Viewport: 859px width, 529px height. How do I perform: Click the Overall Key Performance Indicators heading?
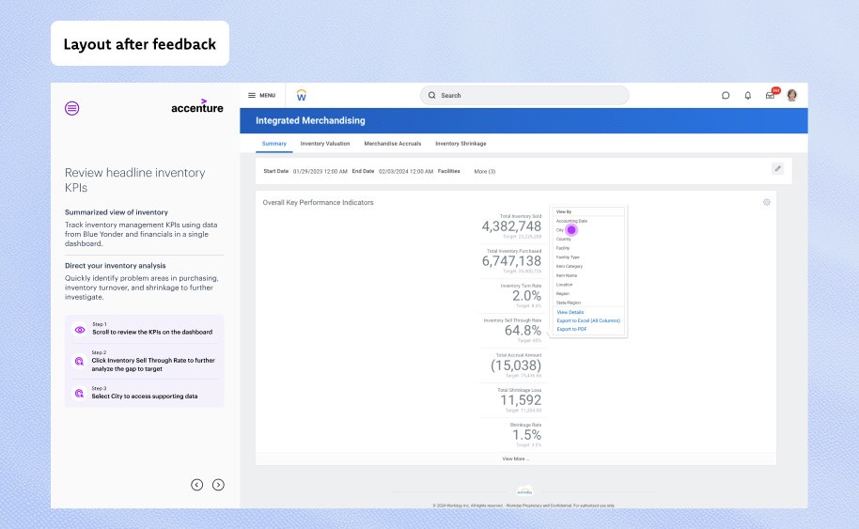(318, 203)
